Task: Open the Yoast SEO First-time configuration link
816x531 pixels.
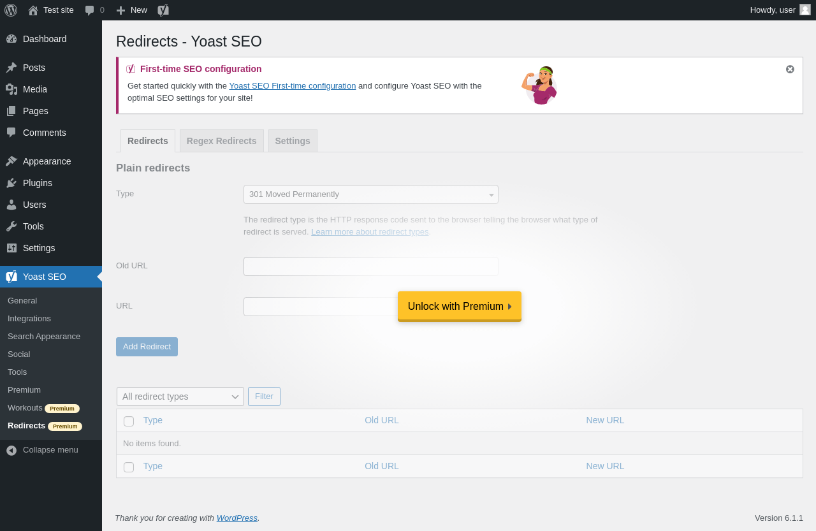Action: [292, 85]
